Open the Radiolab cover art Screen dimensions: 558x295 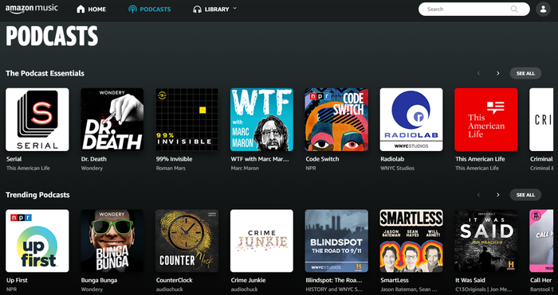[411, 119]
